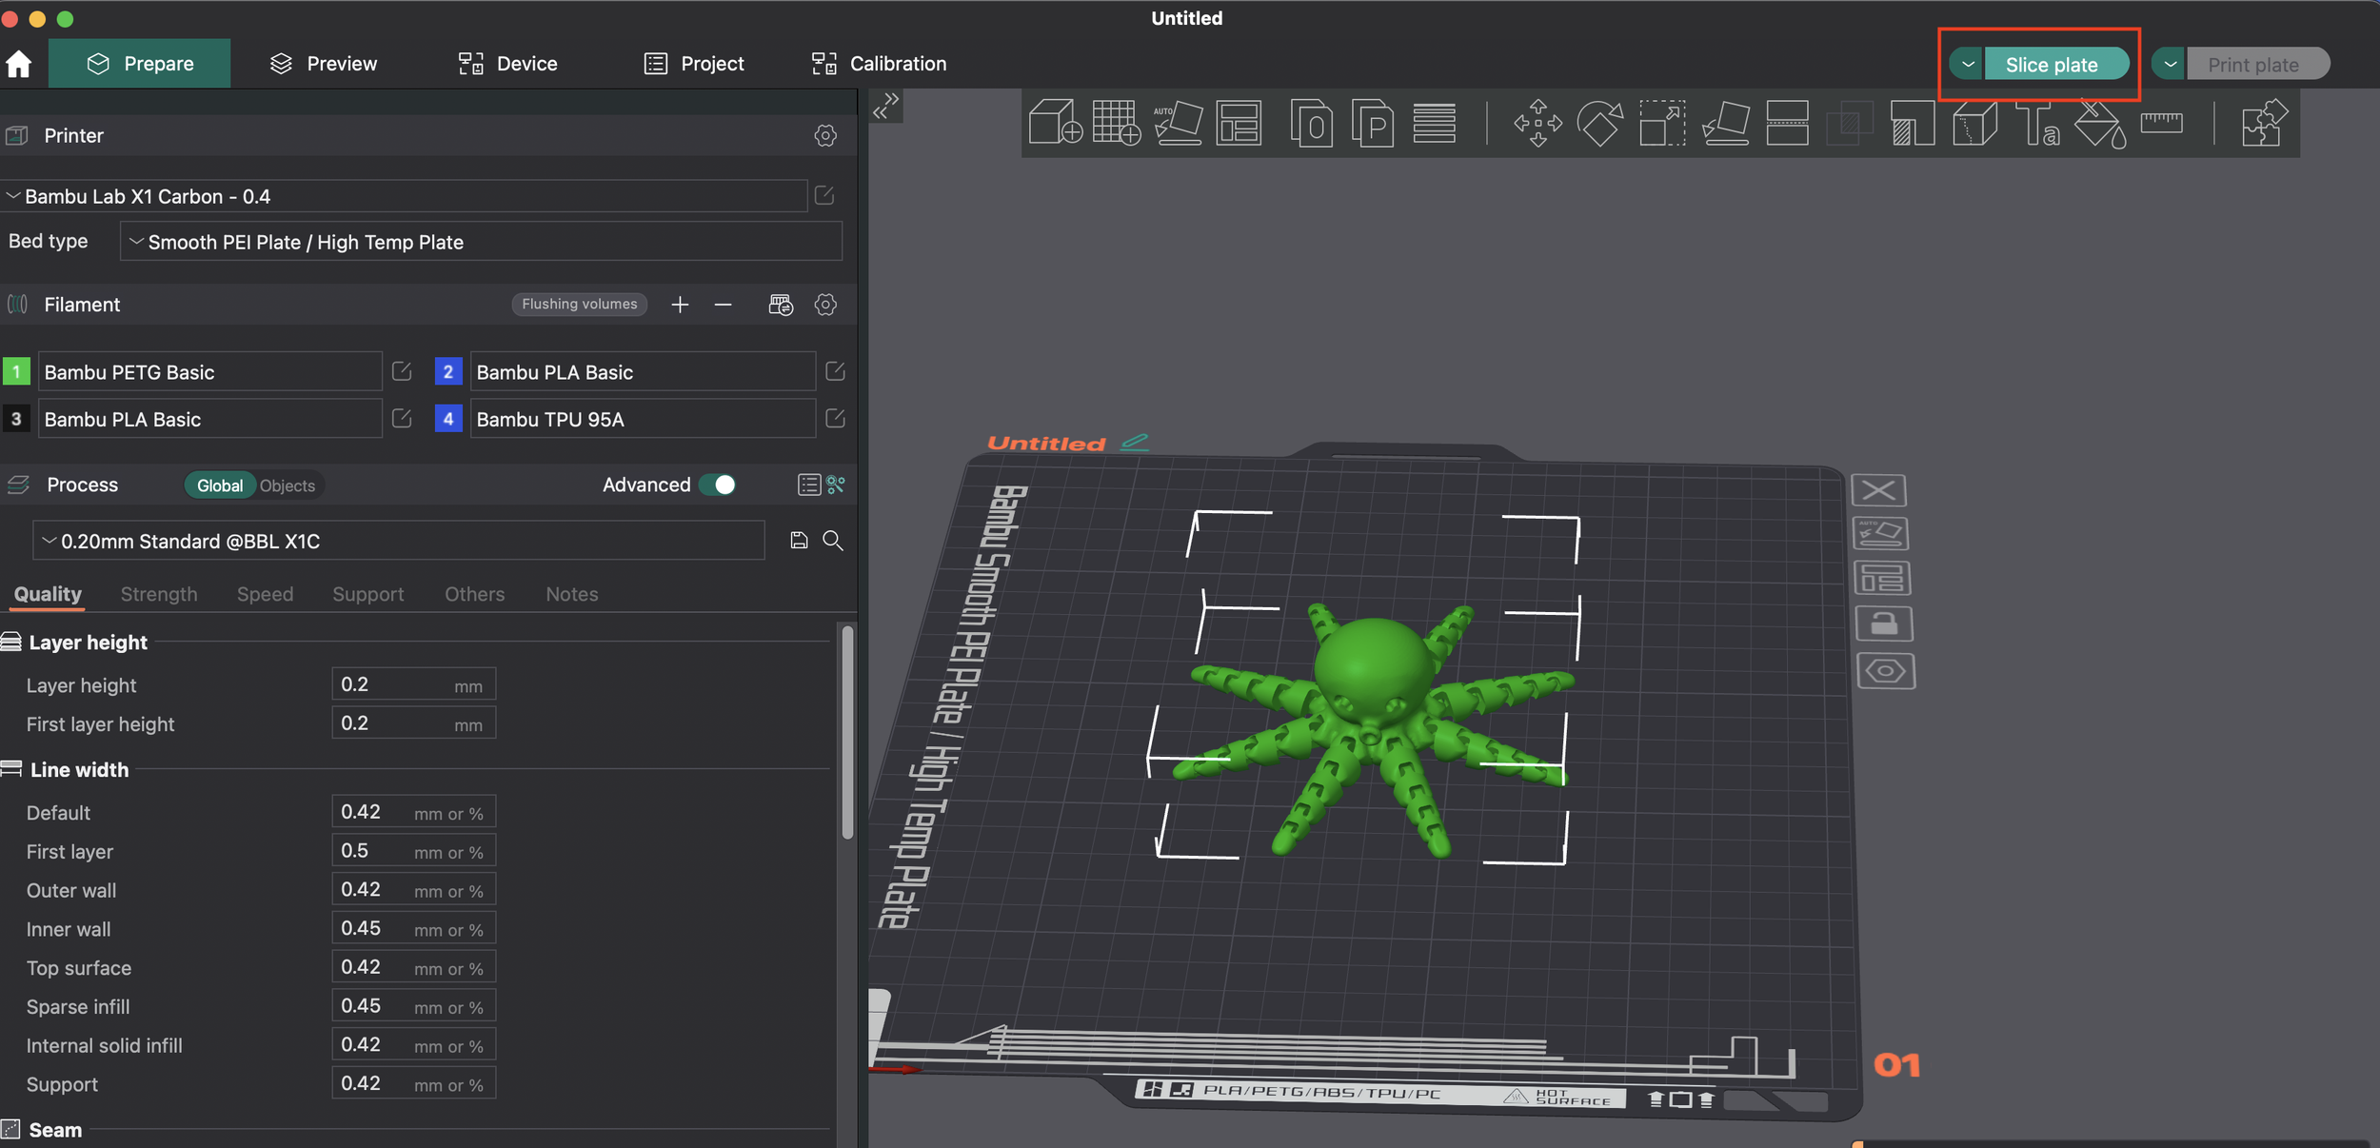The width and height of the screenshot is (2380, 1148).
Task: Search process settings with the magnifier
Action: point(833,541)
